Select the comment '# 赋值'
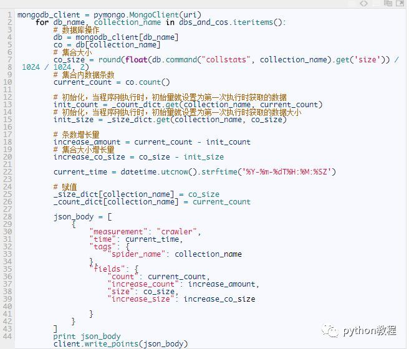409x349 pixels. [x=65, y=187]
